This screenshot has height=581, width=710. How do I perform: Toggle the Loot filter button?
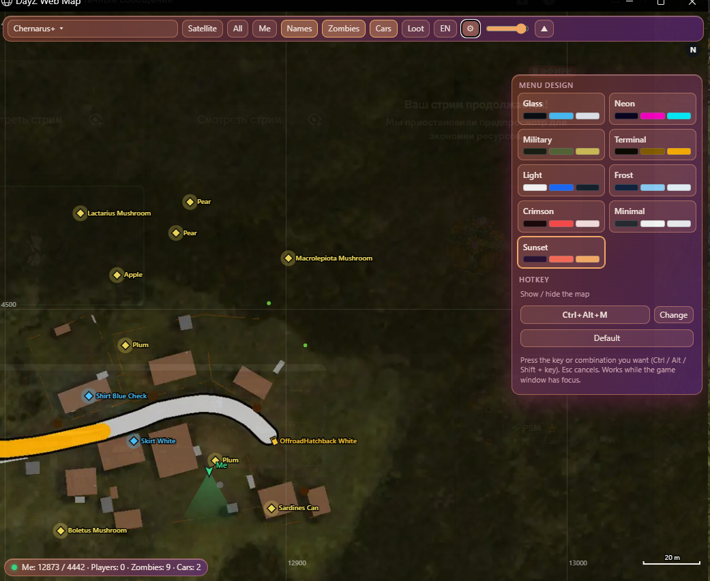click(x=415, y=29)
